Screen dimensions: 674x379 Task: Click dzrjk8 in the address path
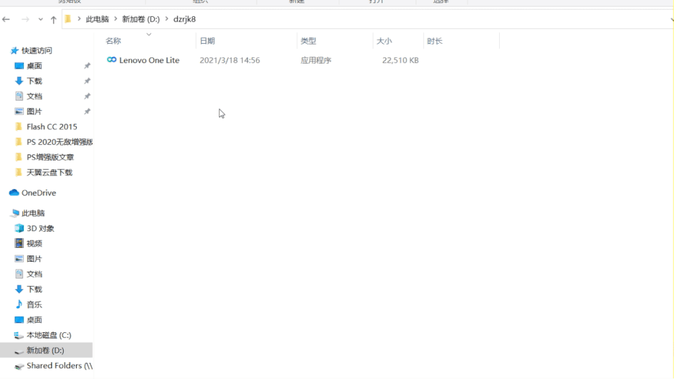pyautogui.click(x=184, y=19)
